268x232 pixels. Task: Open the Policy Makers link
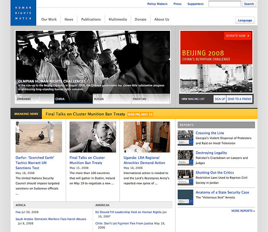tap(157, 4)
